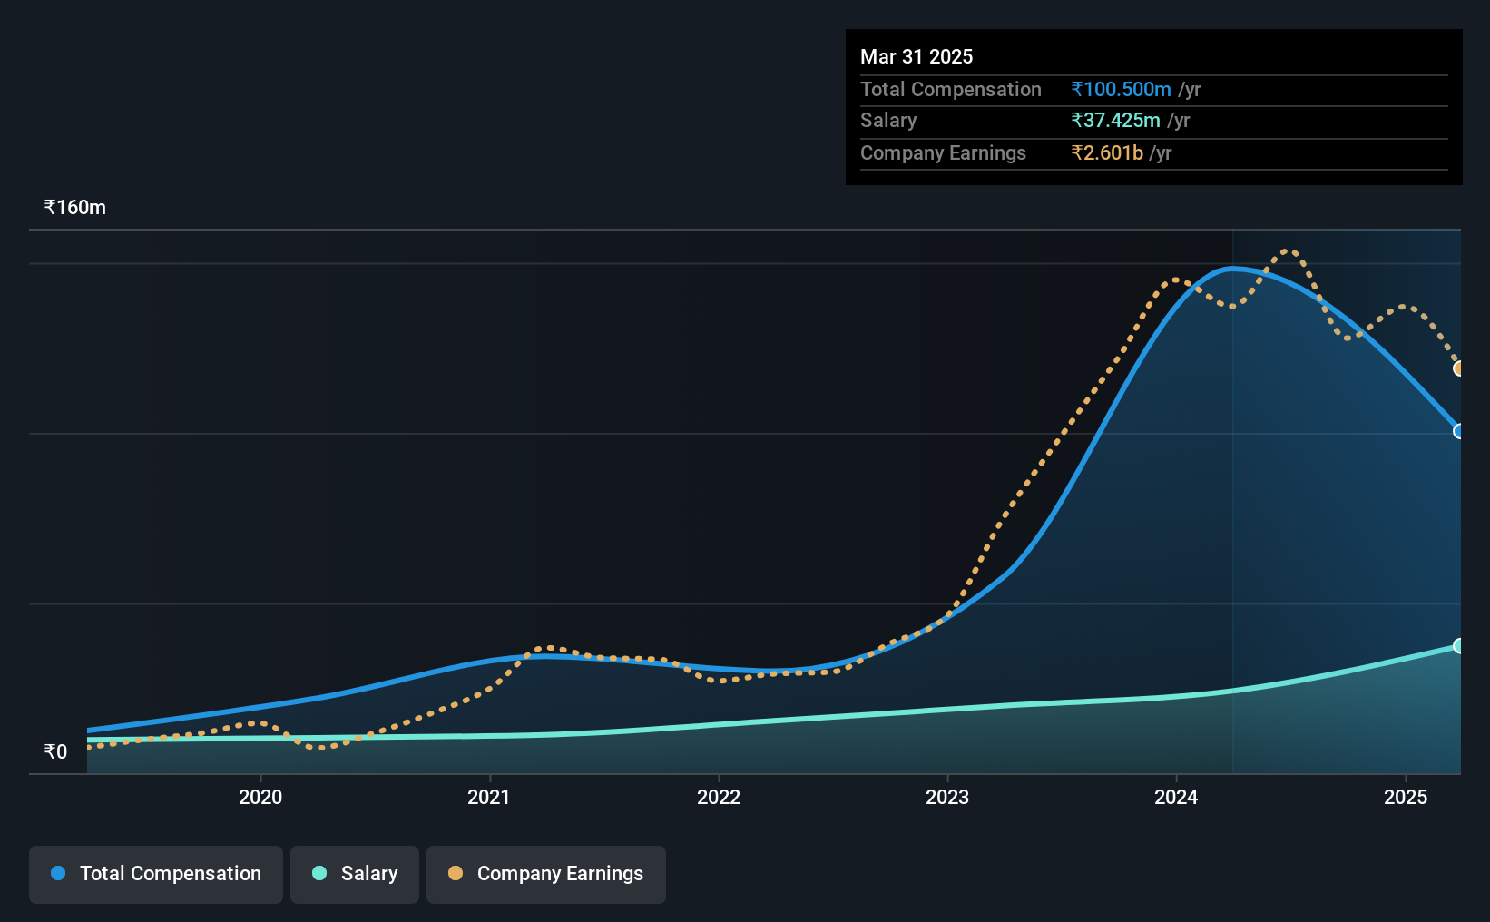
Task: Select the 2020 tick on the time axis
Action: (x=260, y=797)
